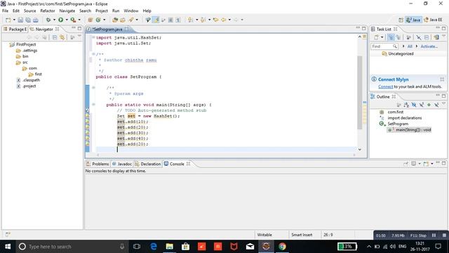Open the Window menu
The image size is (449, 253).
[131, 11]
